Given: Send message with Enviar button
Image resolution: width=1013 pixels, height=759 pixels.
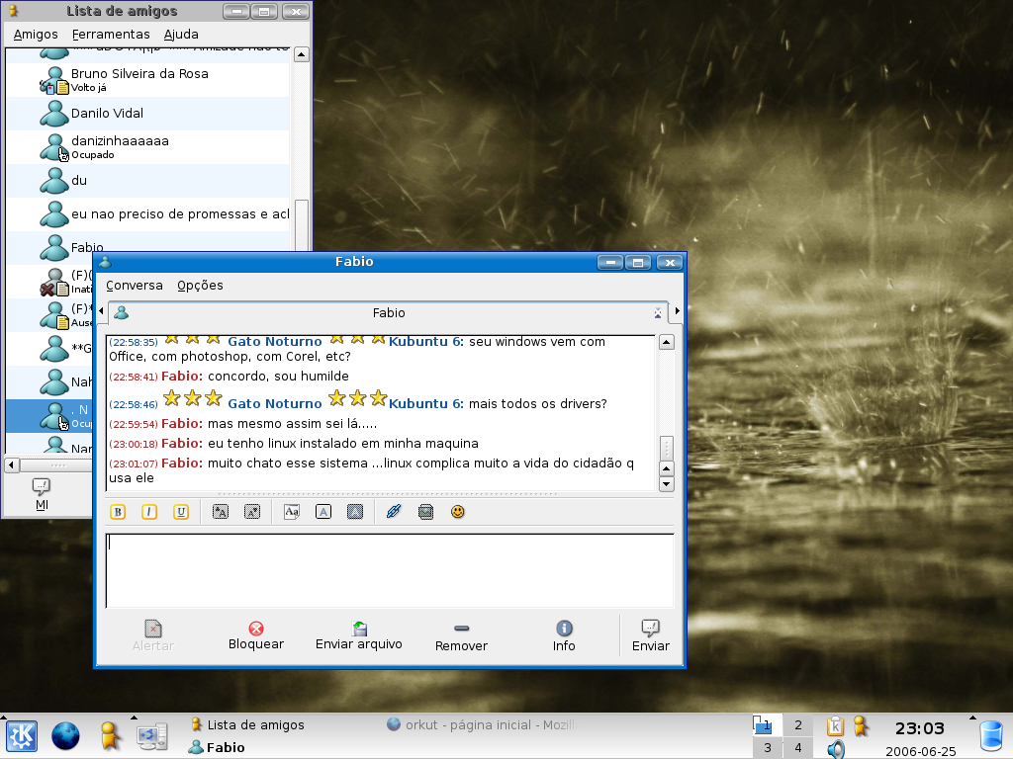Looking at the screenshot, I should click(x=651, y=636).
